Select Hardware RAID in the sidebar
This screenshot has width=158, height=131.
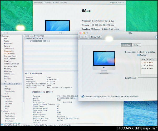[x=10, y=66]
